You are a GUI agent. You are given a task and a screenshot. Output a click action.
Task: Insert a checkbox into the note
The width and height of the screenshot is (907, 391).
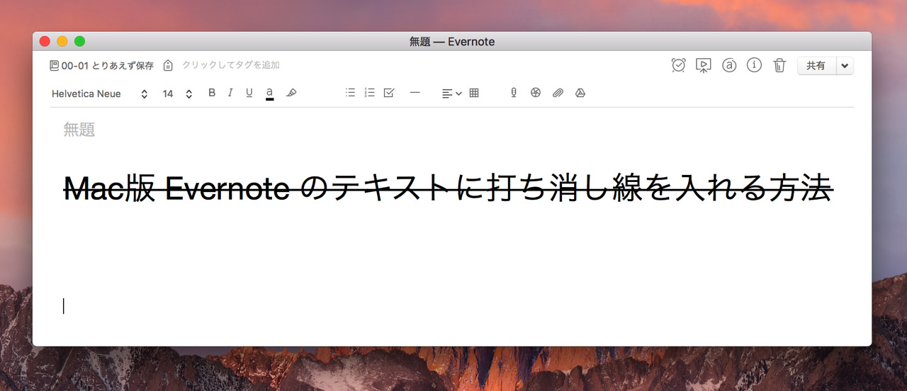coord(388,93)
